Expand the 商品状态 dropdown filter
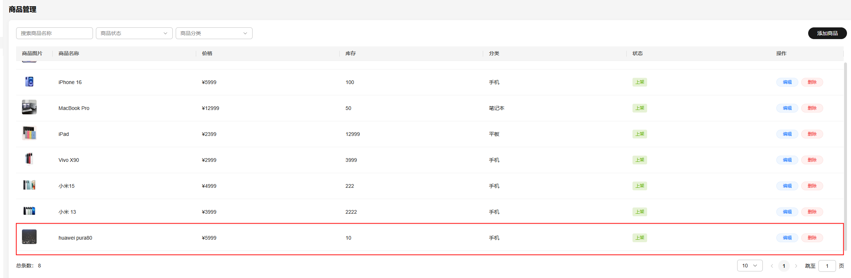The width and height of the screenshot is (851, 278). tap(134, 33)
